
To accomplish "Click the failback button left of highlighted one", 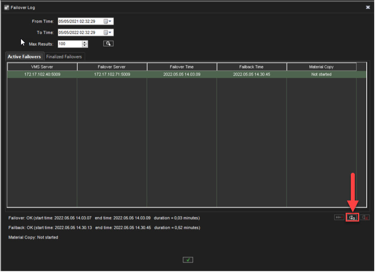I will point(339,217).
